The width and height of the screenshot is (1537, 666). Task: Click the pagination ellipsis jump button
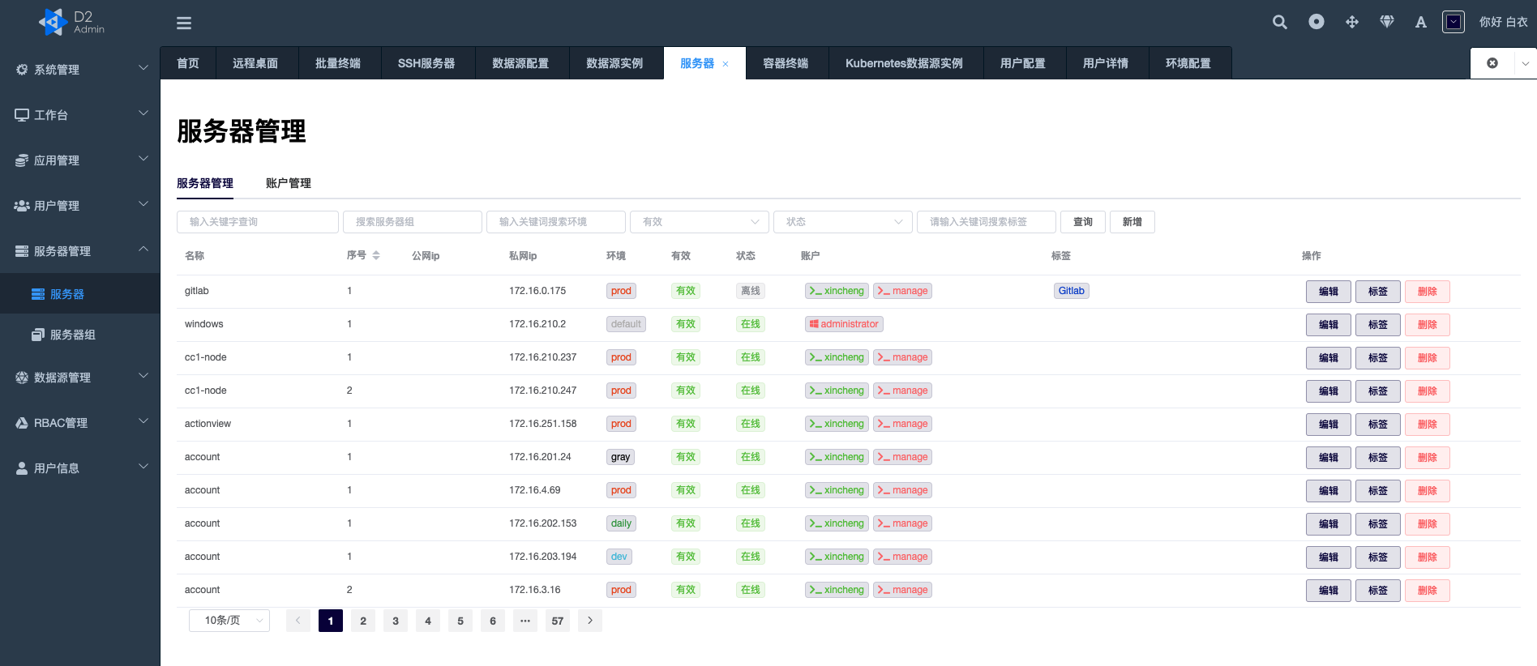click(x=525, y=621)
